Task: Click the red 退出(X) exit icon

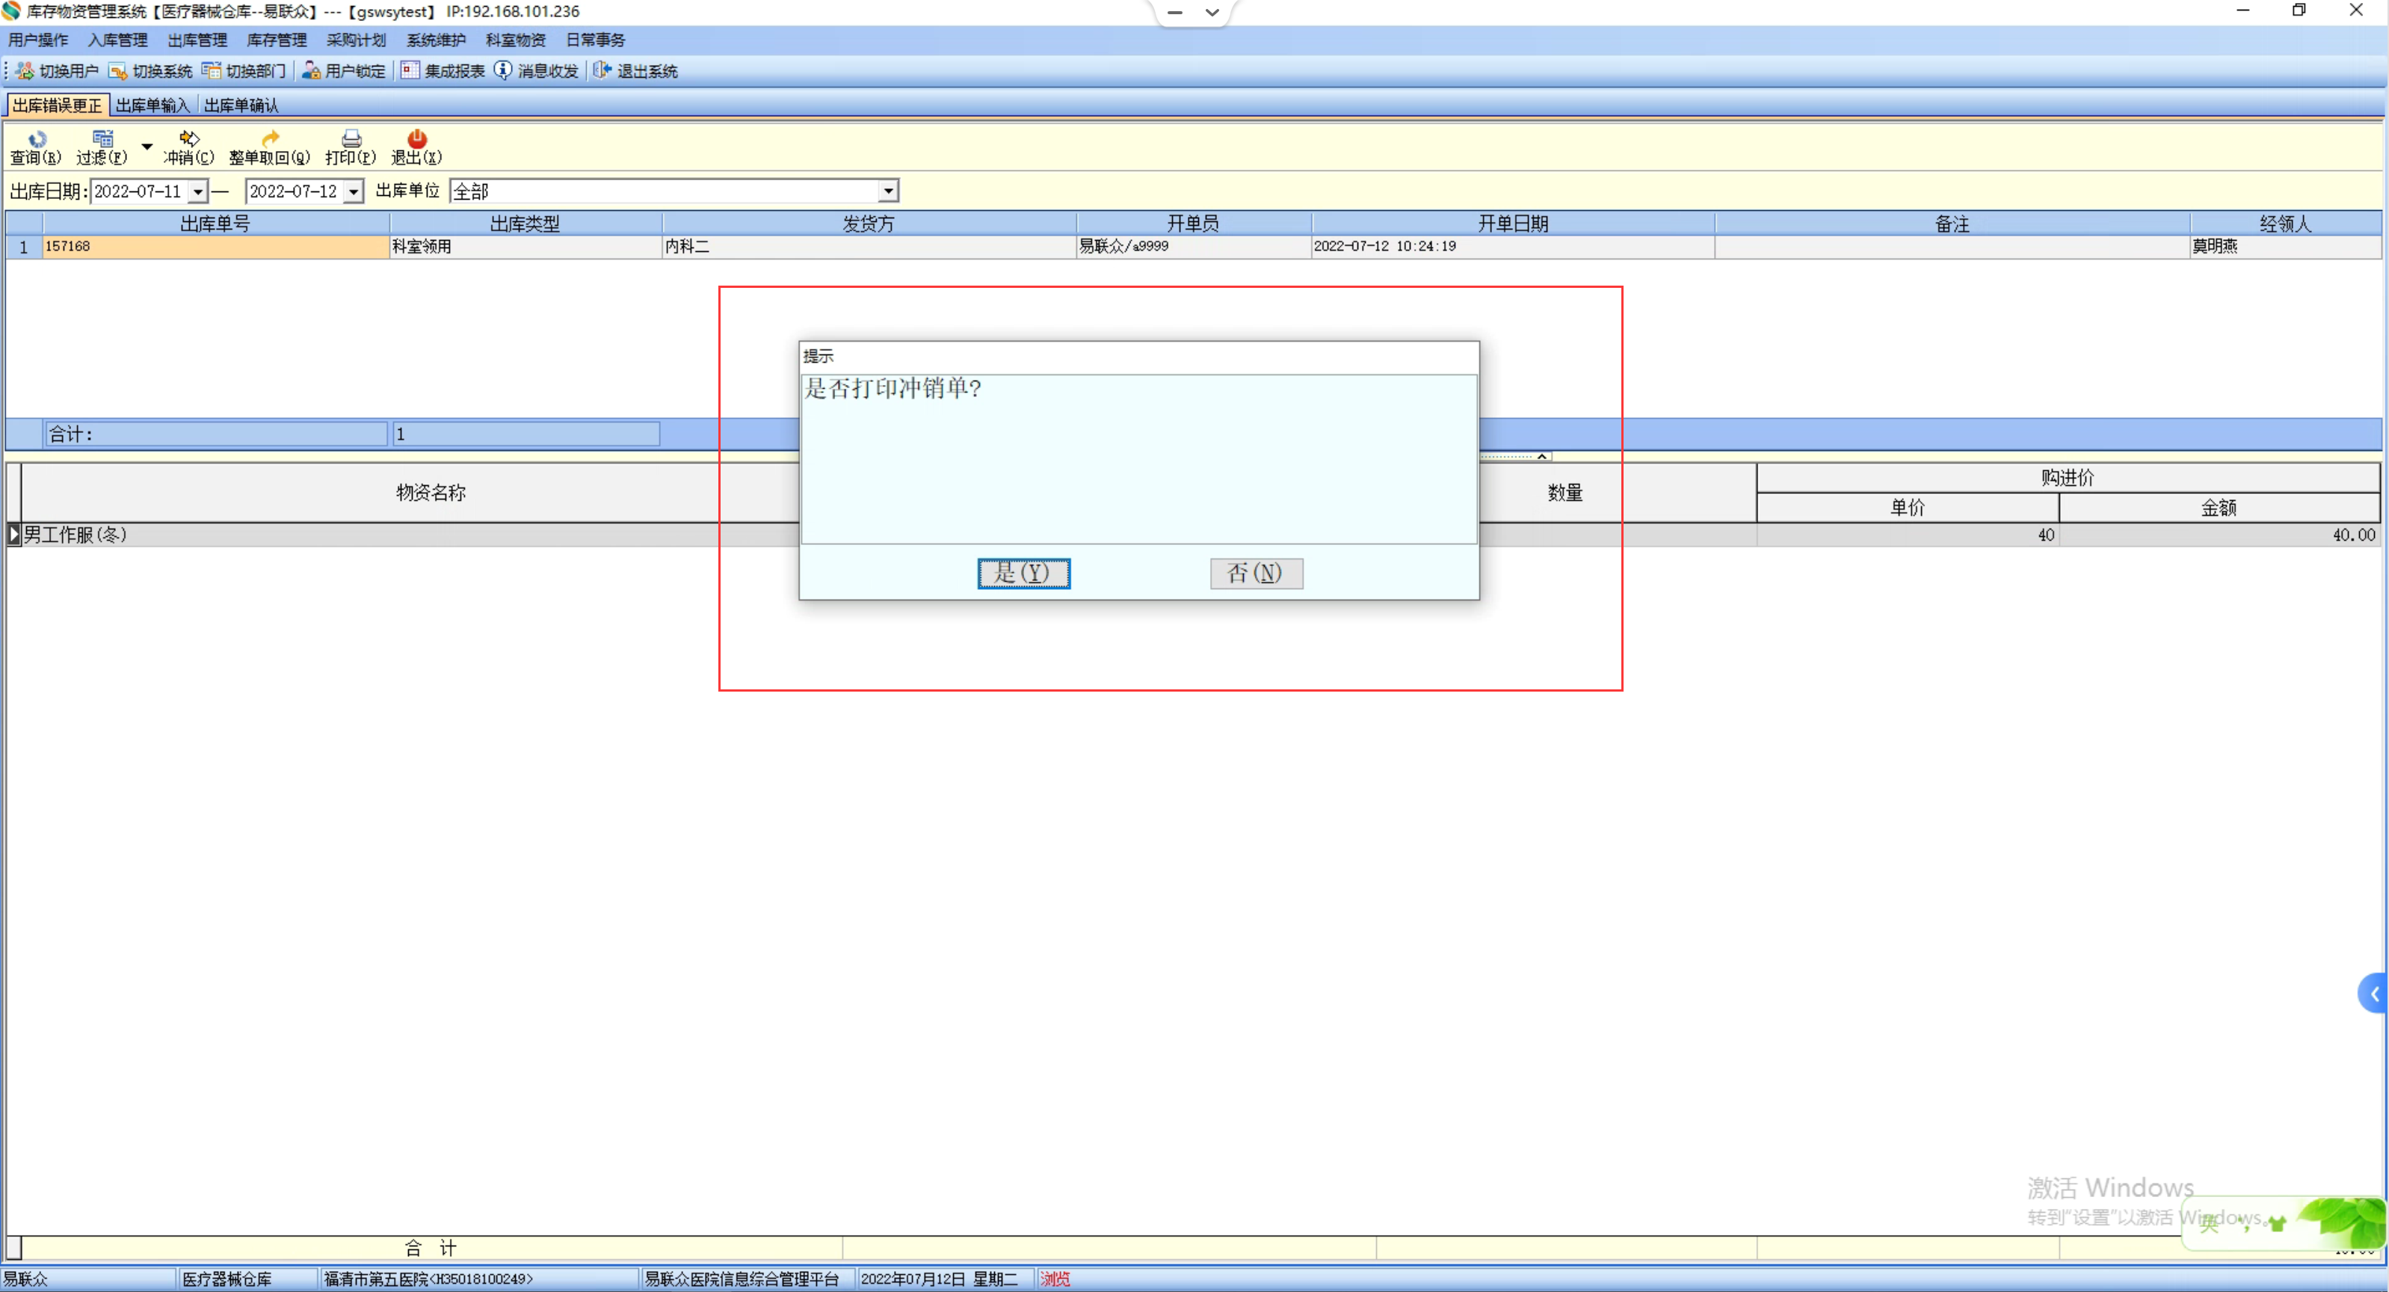Action: [416, 139]
